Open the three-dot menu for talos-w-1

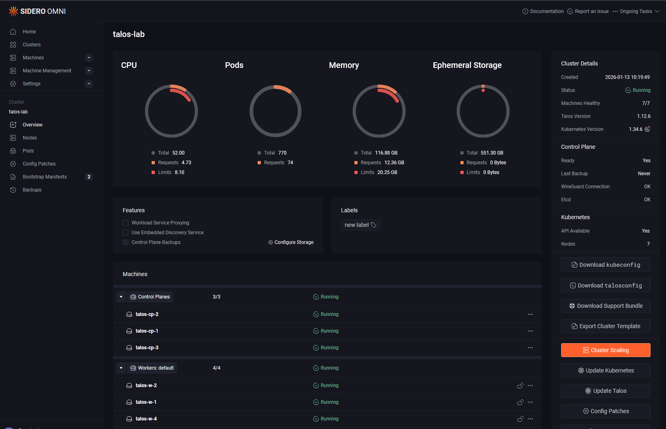(530, 402)
